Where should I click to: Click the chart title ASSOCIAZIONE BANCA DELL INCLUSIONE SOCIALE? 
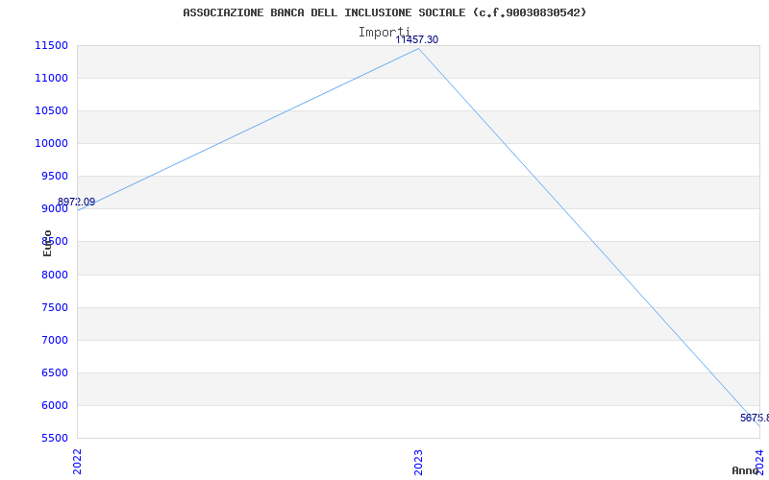tap(384, 12)
